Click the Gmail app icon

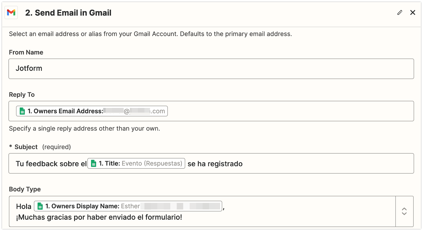pyautogui.click(x=11, y=12)
